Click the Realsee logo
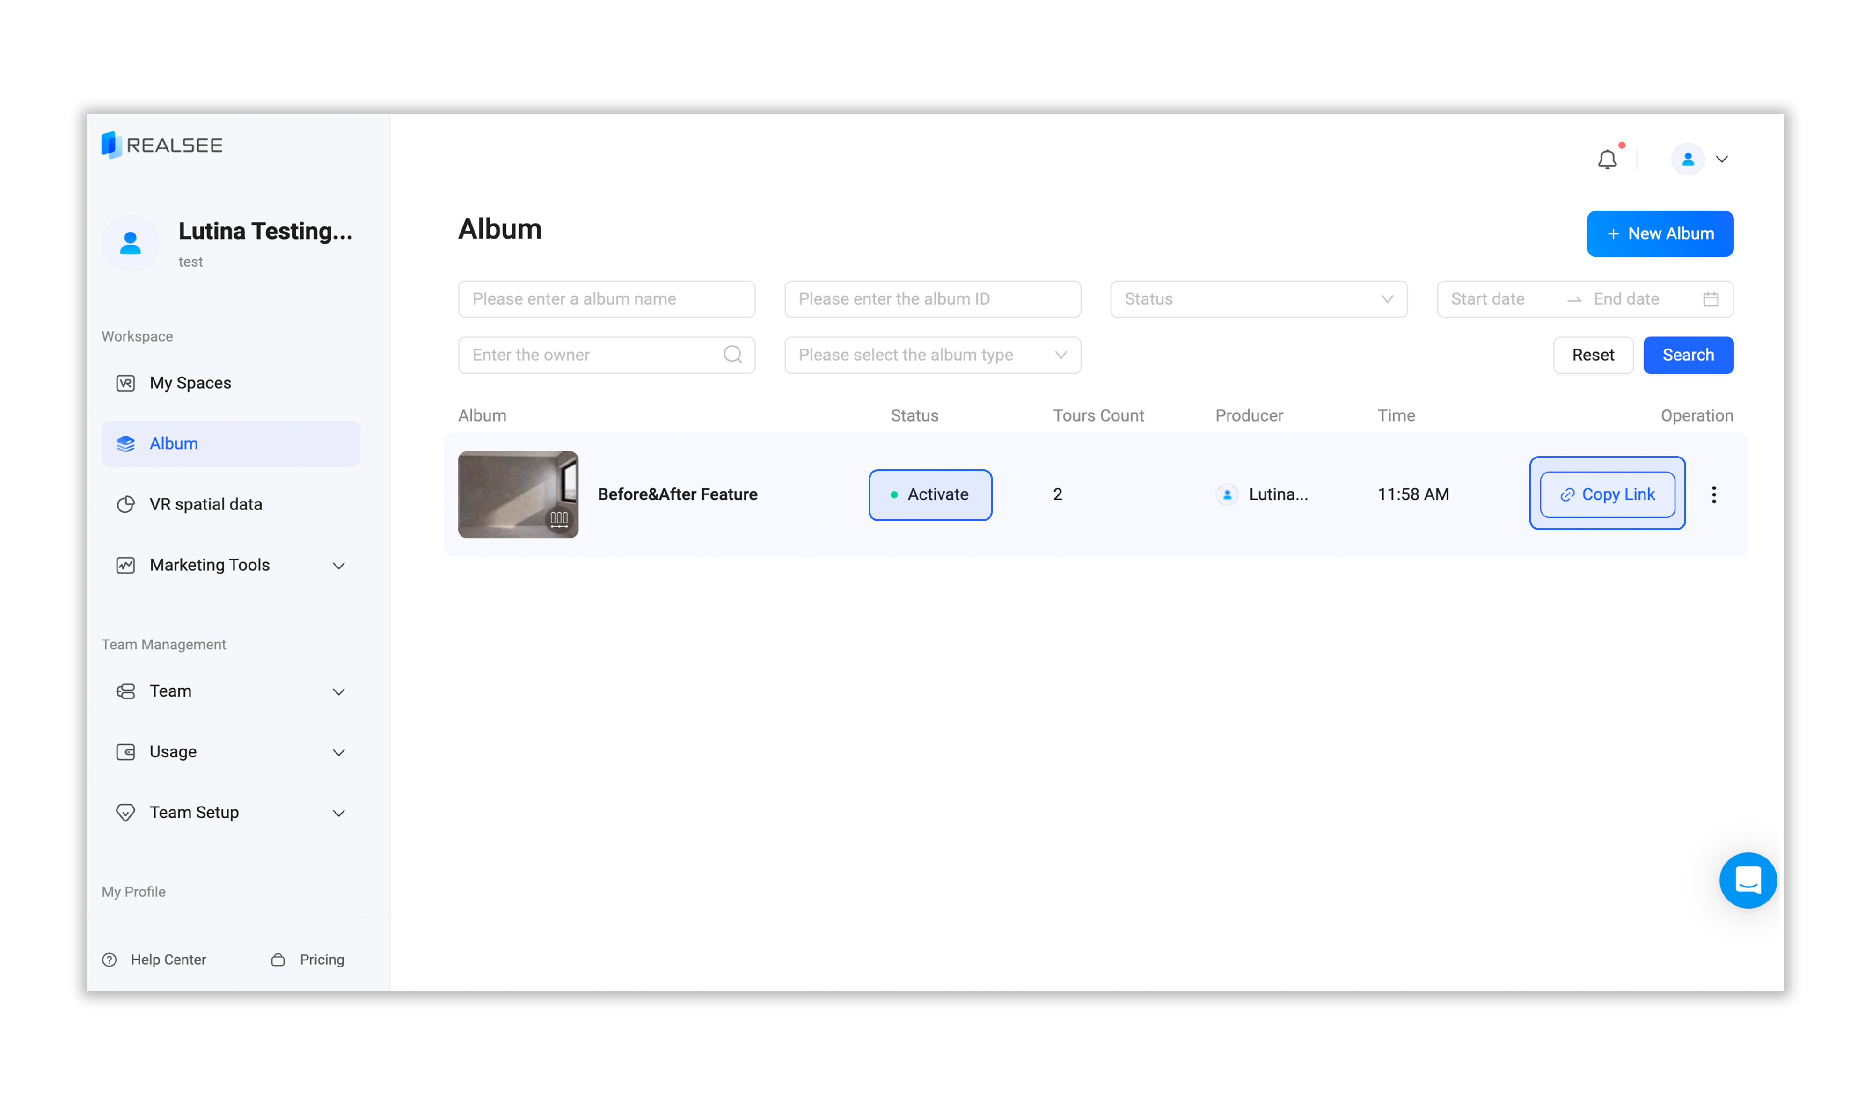 (161, 145)
